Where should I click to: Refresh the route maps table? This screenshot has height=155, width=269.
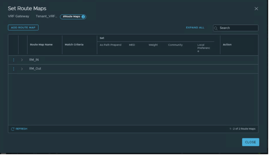tap(19, 129)
